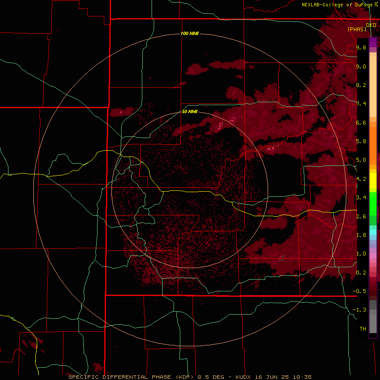Select the 8.2 legend scale value
The height and width of the screenshot is (380, 380).
(361, 85)
